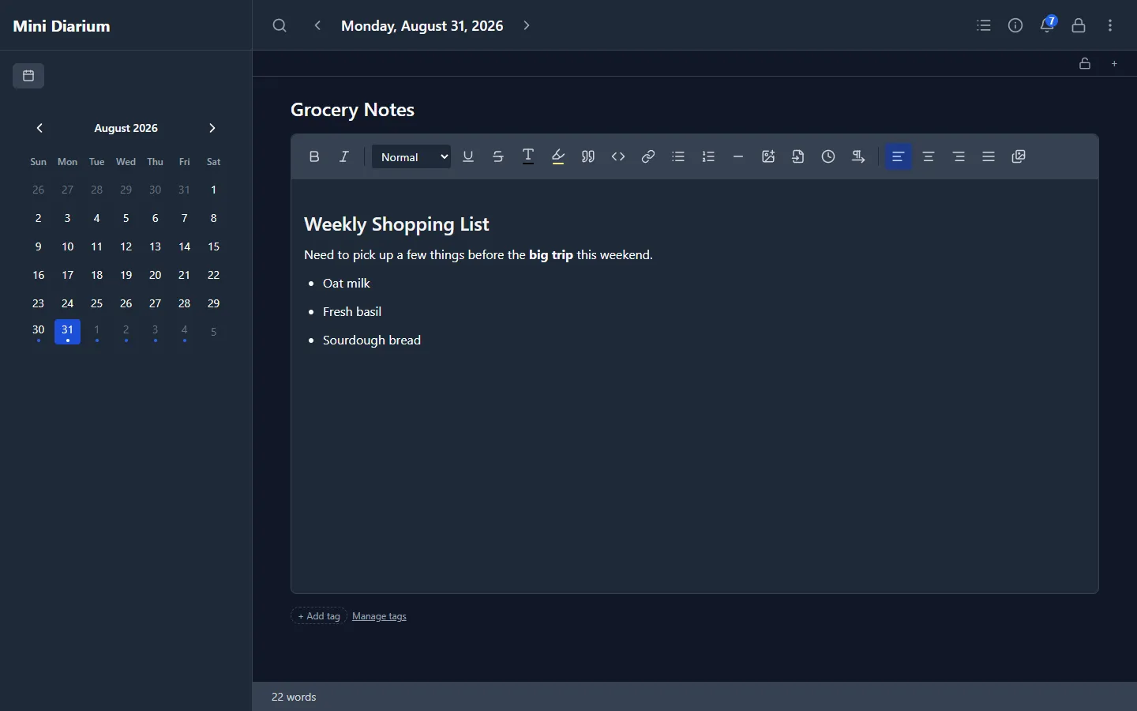Insert horizontal rule
The width and height of the screenshot is (1137, 711).
tap(738, 156)
